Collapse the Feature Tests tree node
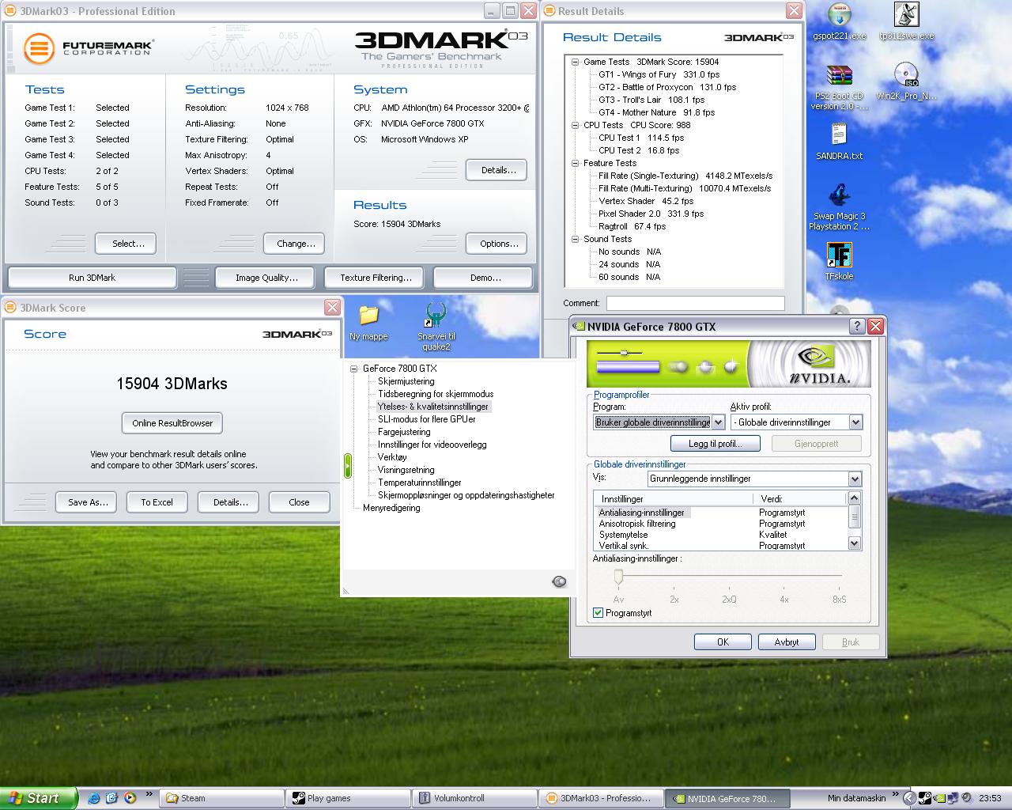The width and height of the screenshot is (1012, 810). pos(576,163)
